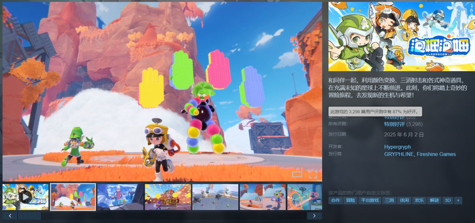This screenshot has width=475, height=223.
Task: Select the 欢乐 tag
Action: click(x=419, y=200)
